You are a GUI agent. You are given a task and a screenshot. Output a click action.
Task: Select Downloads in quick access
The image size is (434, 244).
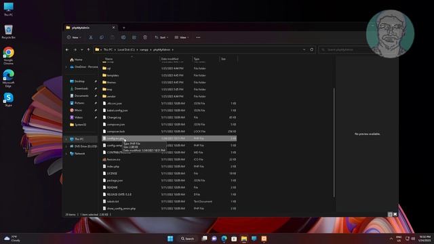[x=81, y=89]
